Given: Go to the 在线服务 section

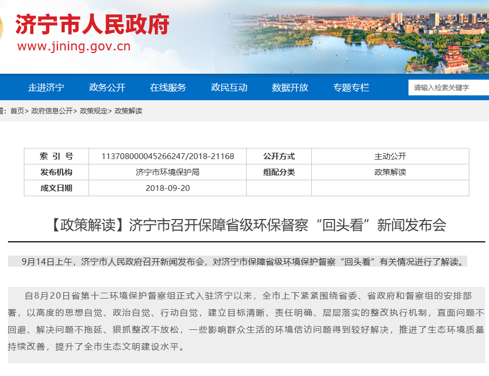Looking at the screenshot, I should pyautogui.click(x=168, y=88).
